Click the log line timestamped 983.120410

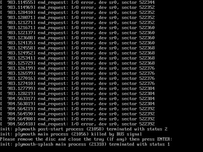coord(77,13)
